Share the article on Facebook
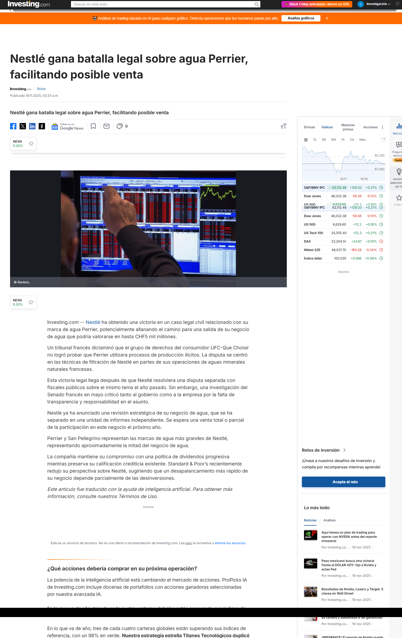Image resolution: width=402 pixels, height=638 pixels. [13, 126]
